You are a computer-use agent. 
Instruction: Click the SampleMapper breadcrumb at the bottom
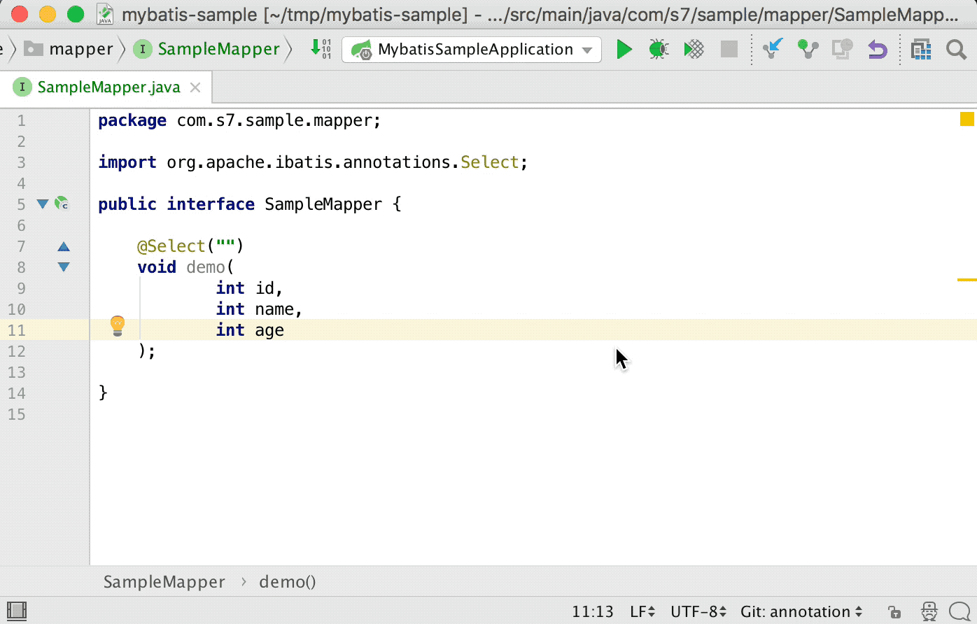click(164, 582)
